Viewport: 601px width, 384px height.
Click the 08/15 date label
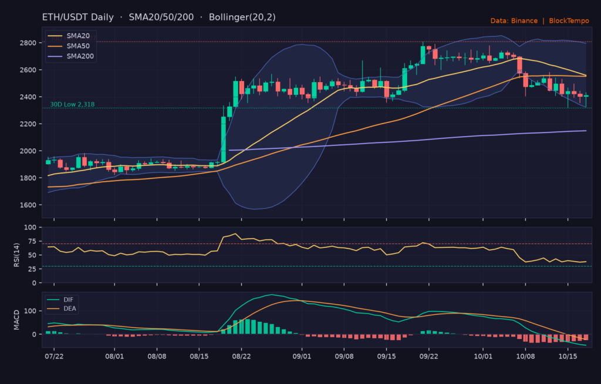point(199,356)
